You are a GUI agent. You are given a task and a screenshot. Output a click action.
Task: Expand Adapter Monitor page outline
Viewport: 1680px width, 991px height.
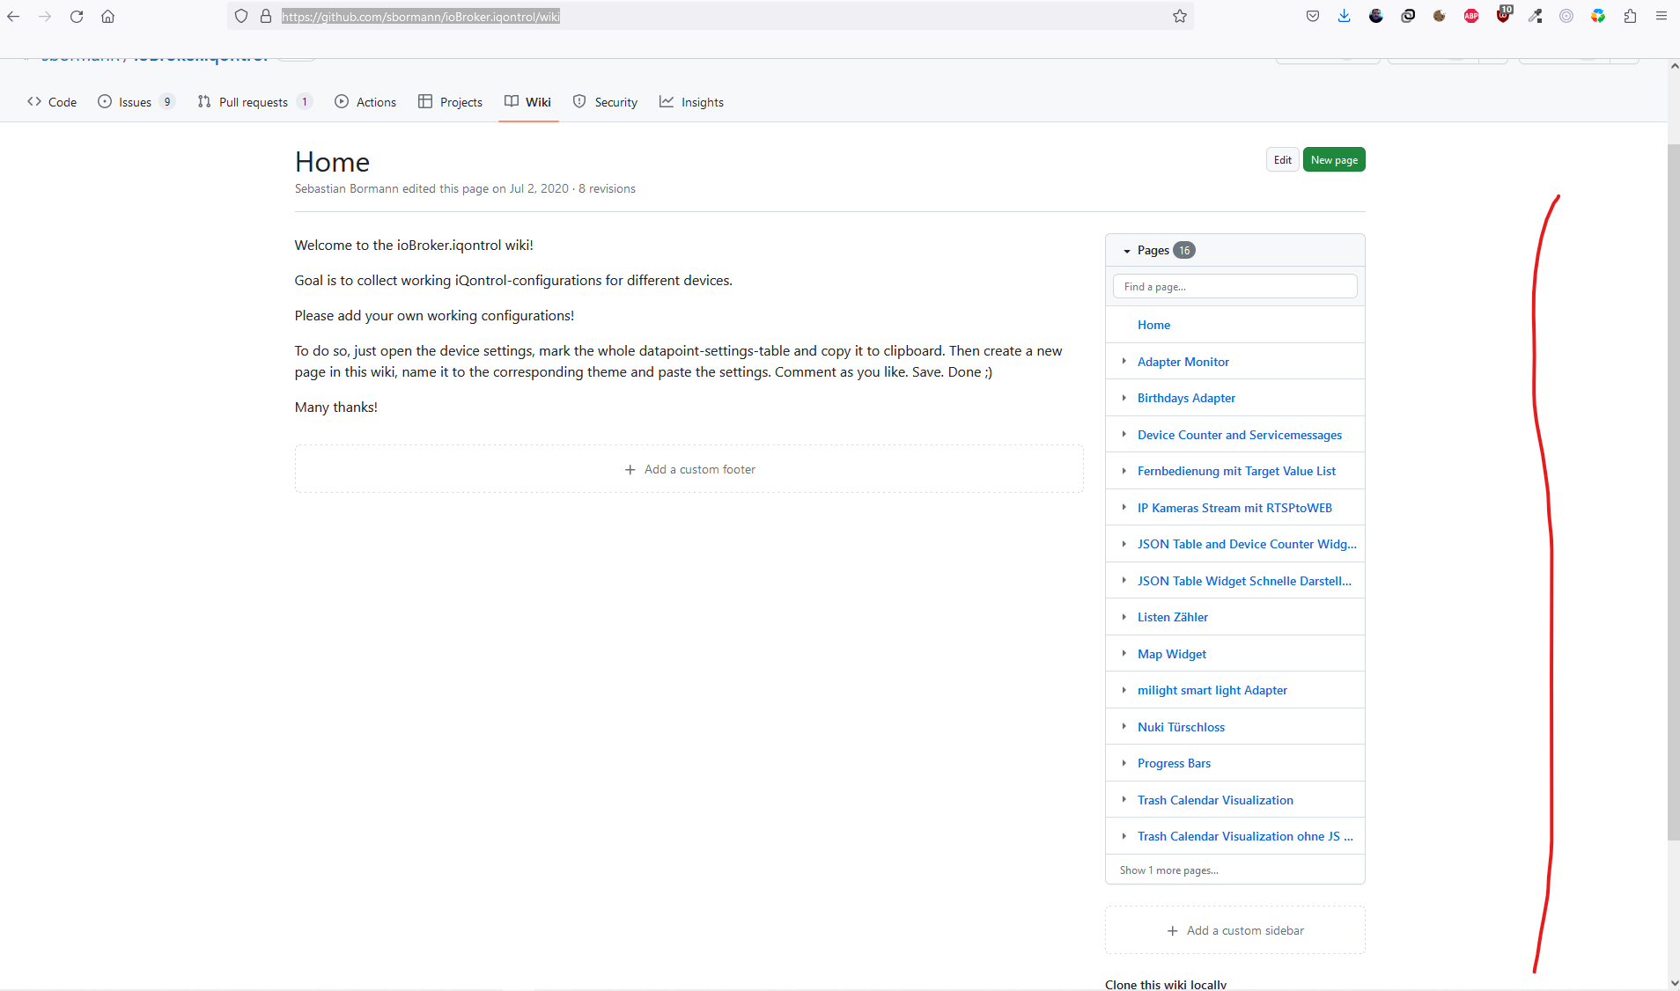(x=1124, y=361)
